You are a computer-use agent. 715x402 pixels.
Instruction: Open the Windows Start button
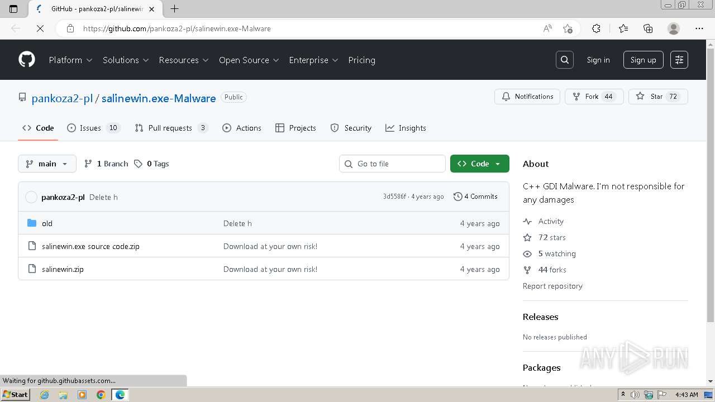pyautogui.click(x=15, y=395)
